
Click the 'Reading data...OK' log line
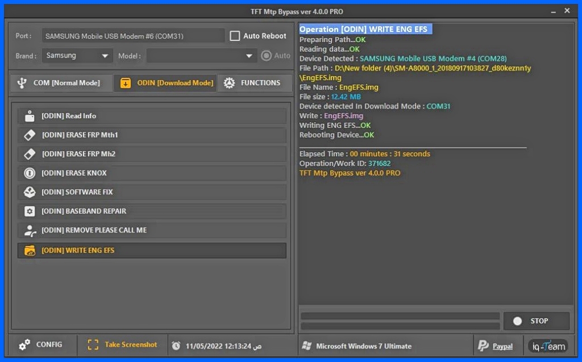[330, 49]
